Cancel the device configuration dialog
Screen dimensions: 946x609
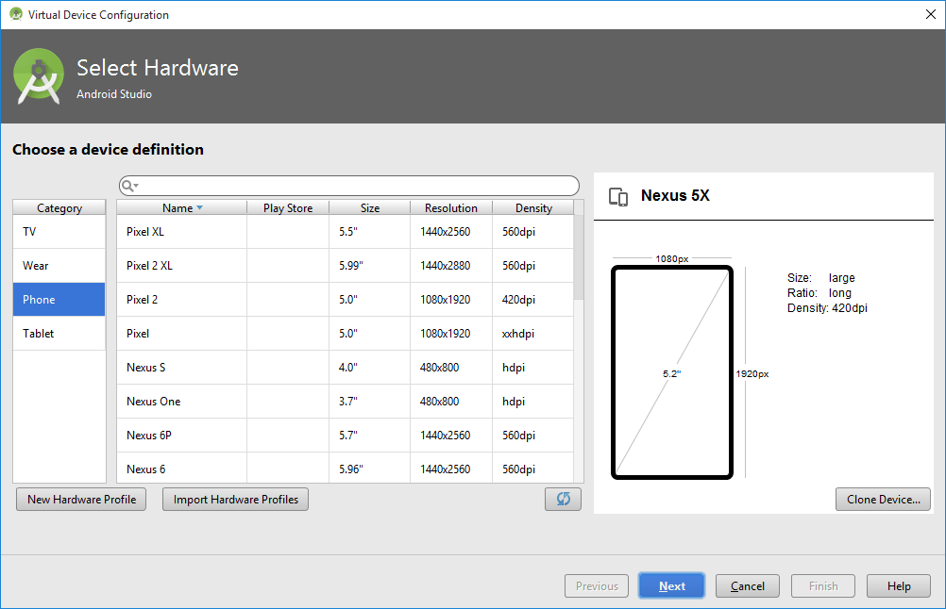[x=747, y=585]
